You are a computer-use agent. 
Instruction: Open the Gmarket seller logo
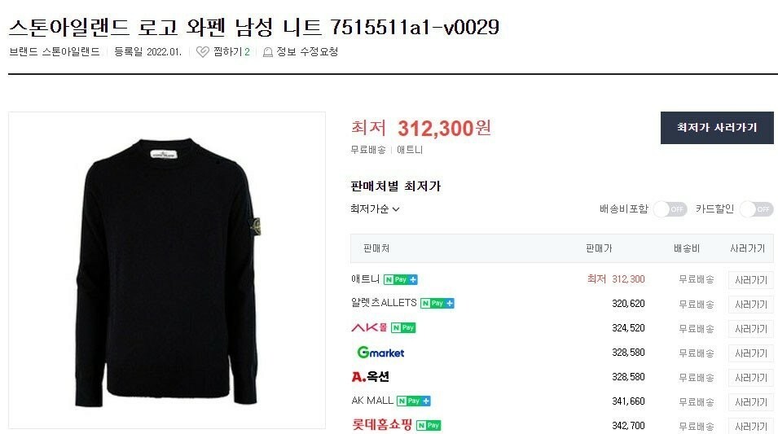(x=380, y=352)
